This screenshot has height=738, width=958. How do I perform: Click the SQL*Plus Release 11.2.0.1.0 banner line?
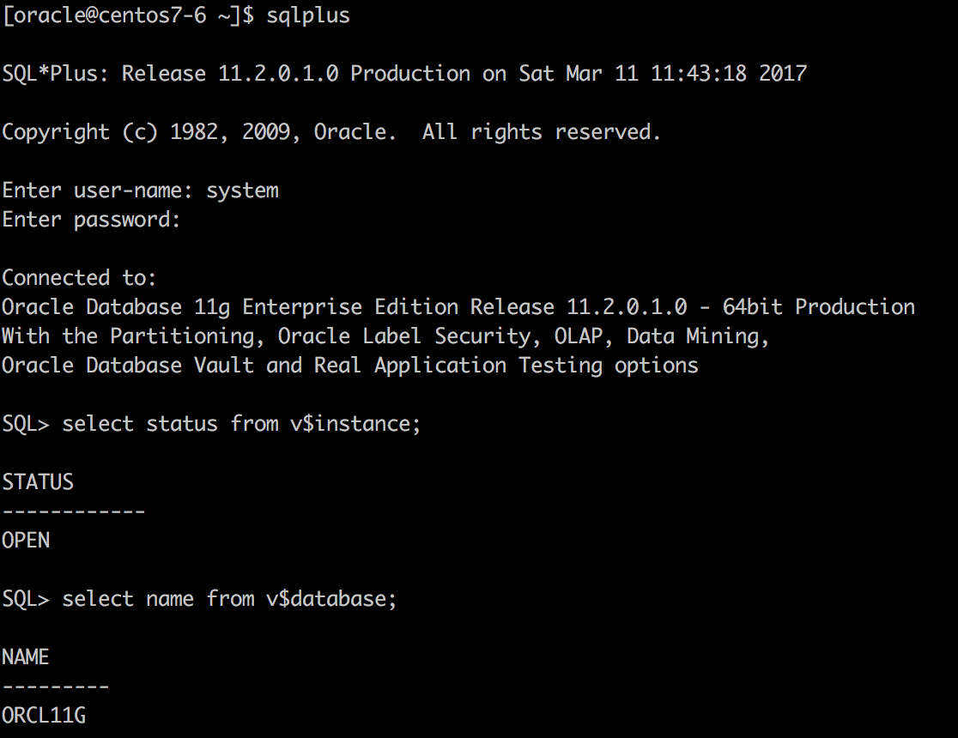(x=404, y=73)
